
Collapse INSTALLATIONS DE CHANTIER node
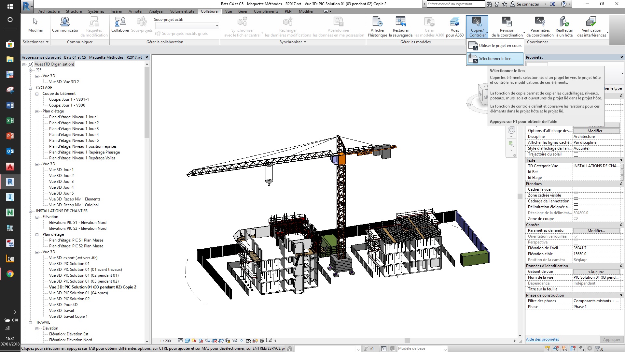pos(31,211)
